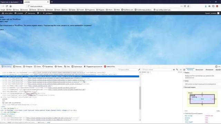Switch to the Сеть devtools tab

(x=67, y=66)
